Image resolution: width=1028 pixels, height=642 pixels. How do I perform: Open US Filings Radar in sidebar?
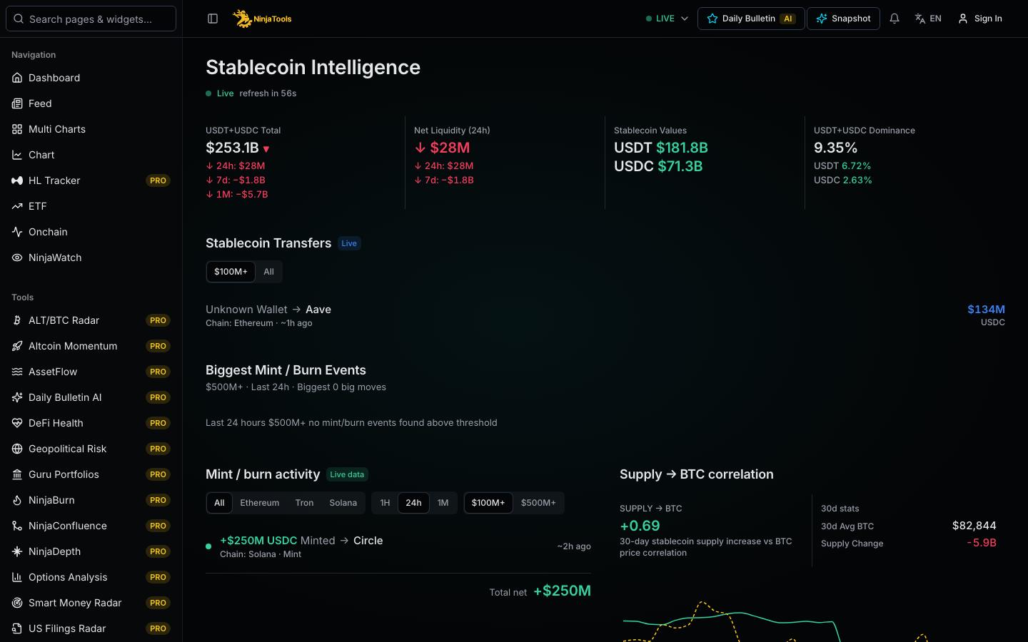(91, 628)
